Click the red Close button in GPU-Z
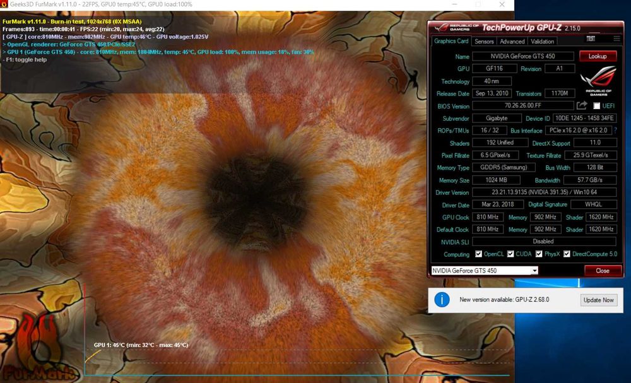This screenshot has height=383, width=631. (603, 271)
